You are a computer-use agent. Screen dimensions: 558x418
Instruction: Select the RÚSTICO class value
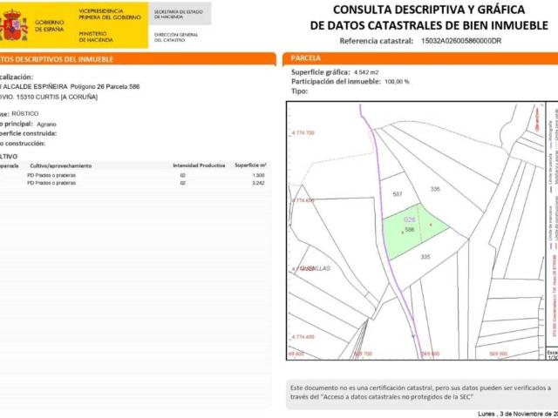click(25, 114)
